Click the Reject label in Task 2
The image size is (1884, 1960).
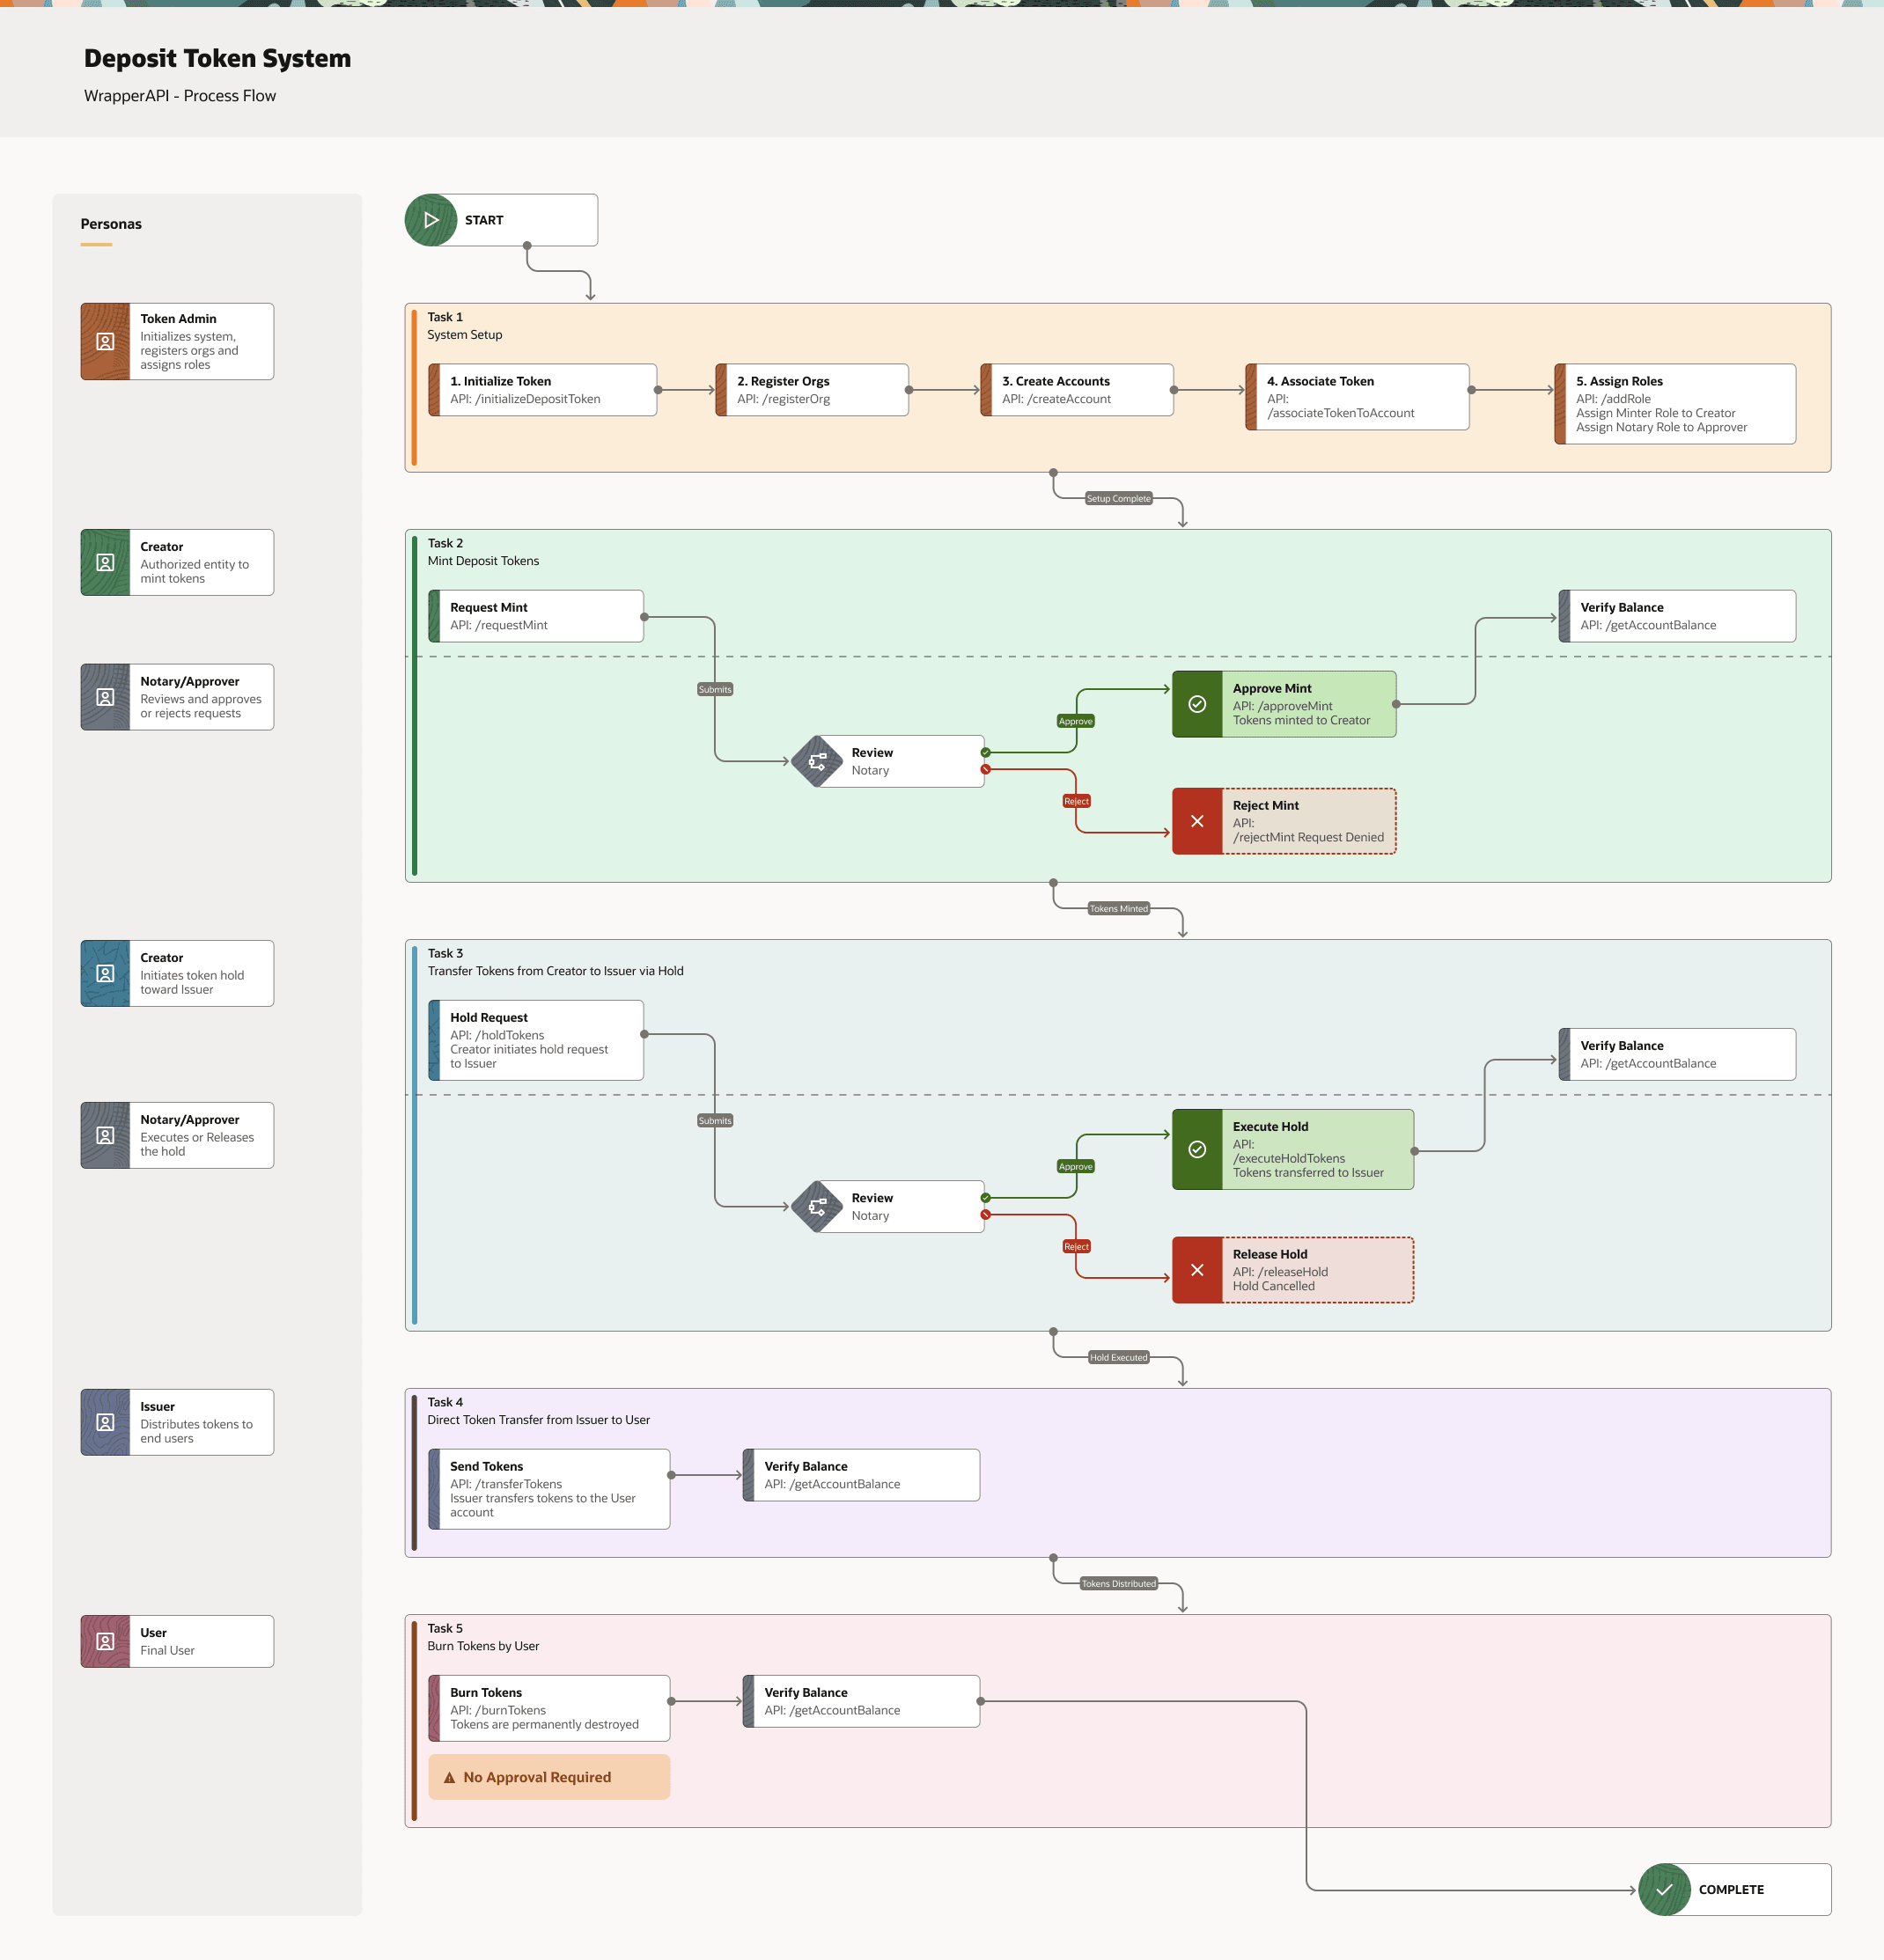pos(1077,801)
